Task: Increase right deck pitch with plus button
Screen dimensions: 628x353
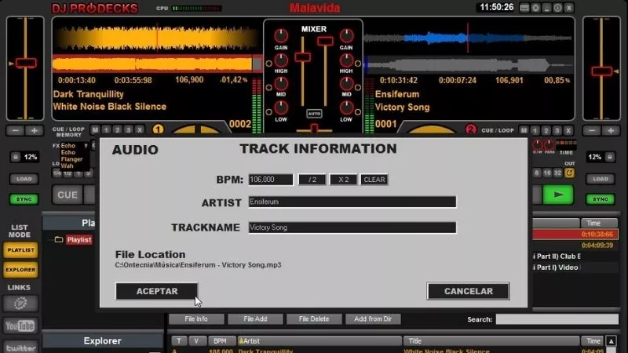Action: point(611,130)
